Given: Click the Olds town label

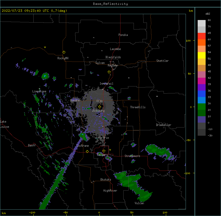Looking at the screenshot, I should [99, 101].
